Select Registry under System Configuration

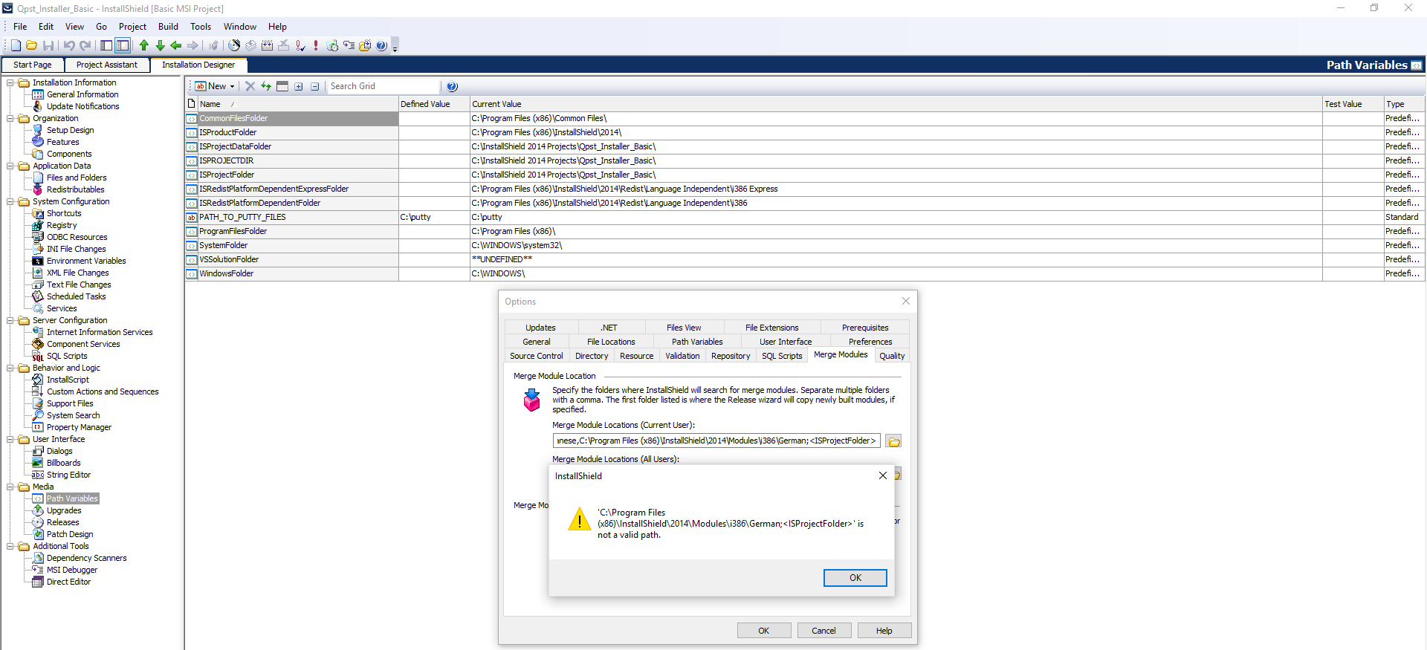click(62, 225)
